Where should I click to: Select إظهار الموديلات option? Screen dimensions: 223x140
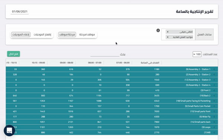coord(42,35)
